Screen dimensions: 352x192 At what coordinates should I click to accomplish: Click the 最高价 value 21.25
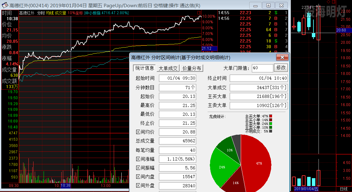(178, 105)
